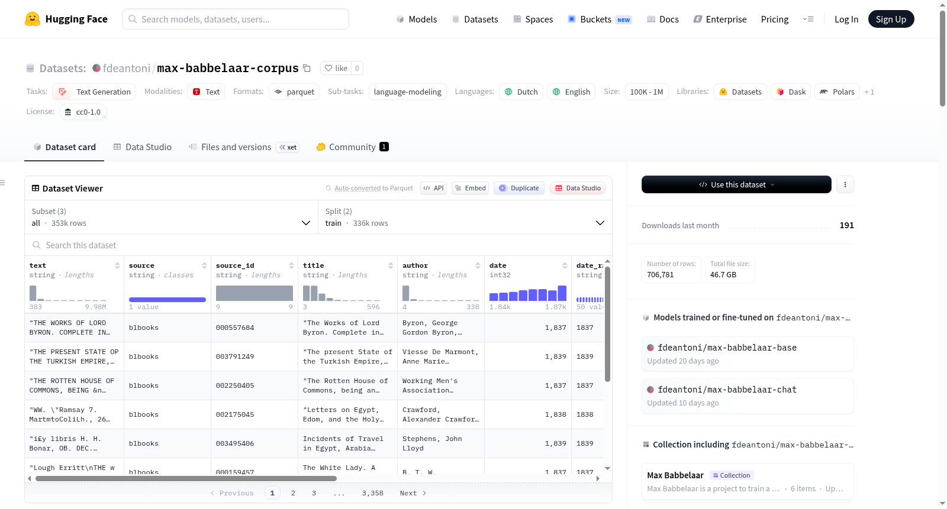Sort by the text column sort icon
The image size is (947, 509).
[117, 265]
